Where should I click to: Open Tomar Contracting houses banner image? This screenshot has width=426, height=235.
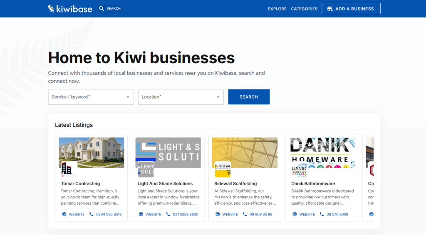coord(91,152)
